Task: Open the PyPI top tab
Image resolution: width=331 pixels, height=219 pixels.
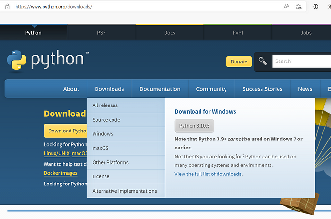Action: (x=238, y=33)
